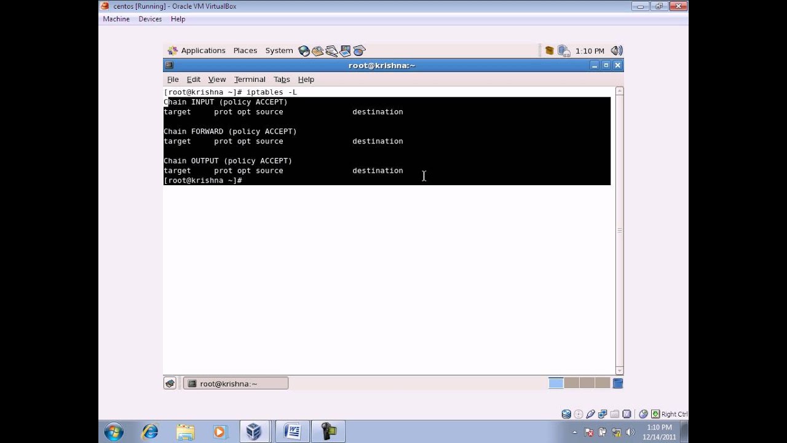Click 'Chain FORWARD (policy ACCEPT)' line

230,132
